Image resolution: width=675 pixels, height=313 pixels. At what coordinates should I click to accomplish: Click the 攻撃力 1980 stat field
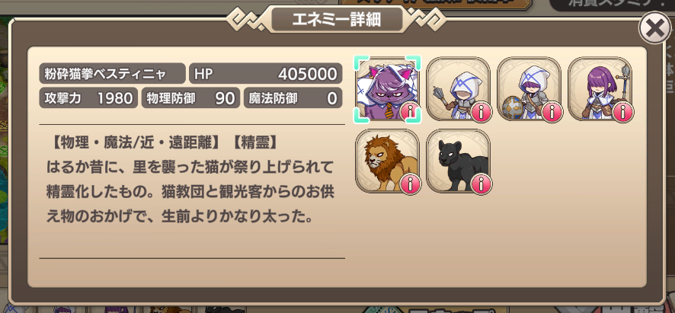(x=88, y=98)
